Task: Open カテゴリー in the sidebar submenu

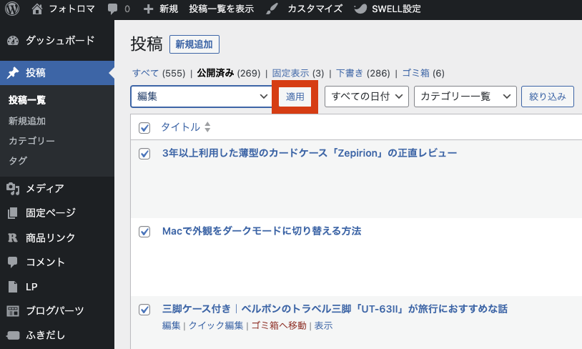Action: [x=31, y=141]
